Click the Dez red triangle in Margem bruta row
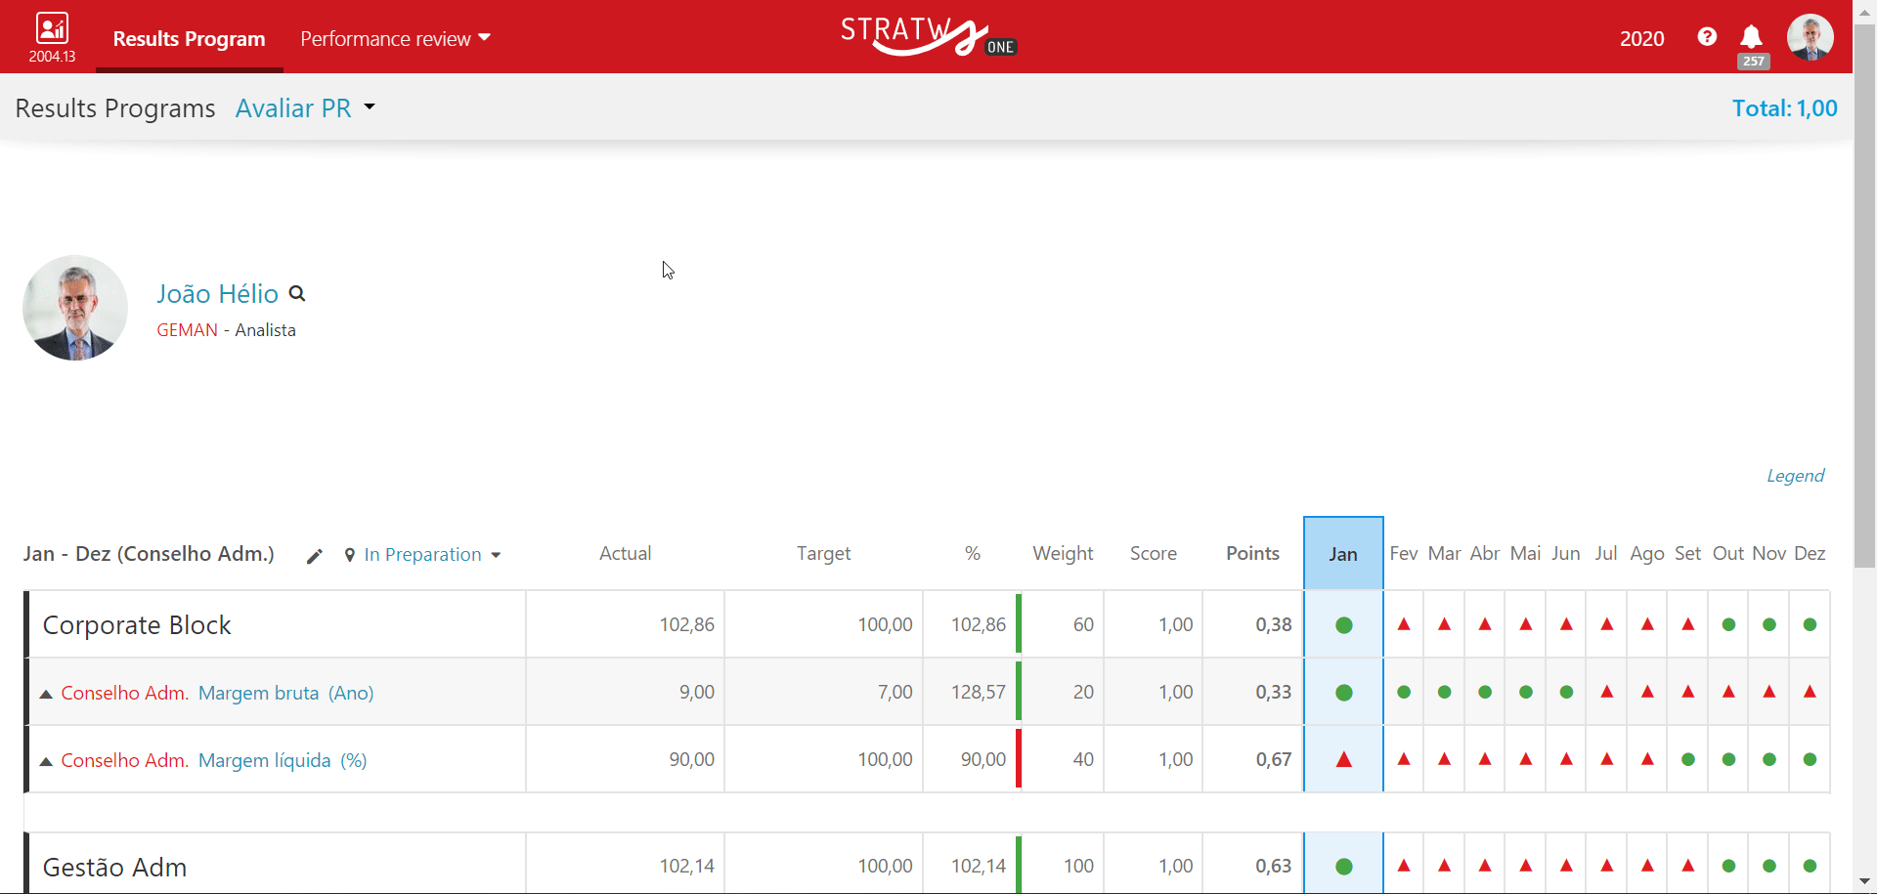Screen dimensions: 1877x894 pyautogui.click(x=1810, y=692)
